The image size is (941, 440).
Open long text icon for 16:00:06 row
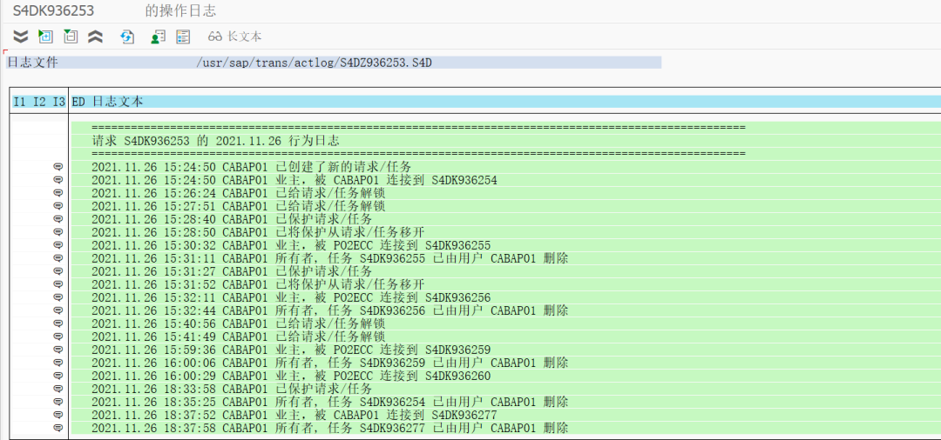(x=58, y=363)
